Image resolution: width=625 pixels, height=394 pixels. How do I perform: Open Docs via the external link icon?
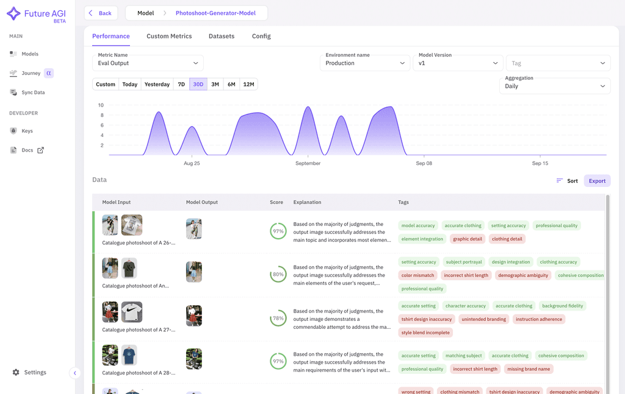tap(40, 150)
